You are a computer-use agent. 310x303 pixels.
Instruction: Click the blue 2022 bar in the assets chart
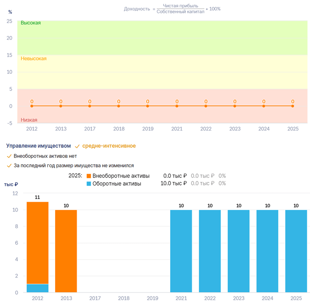coord(210,251)
